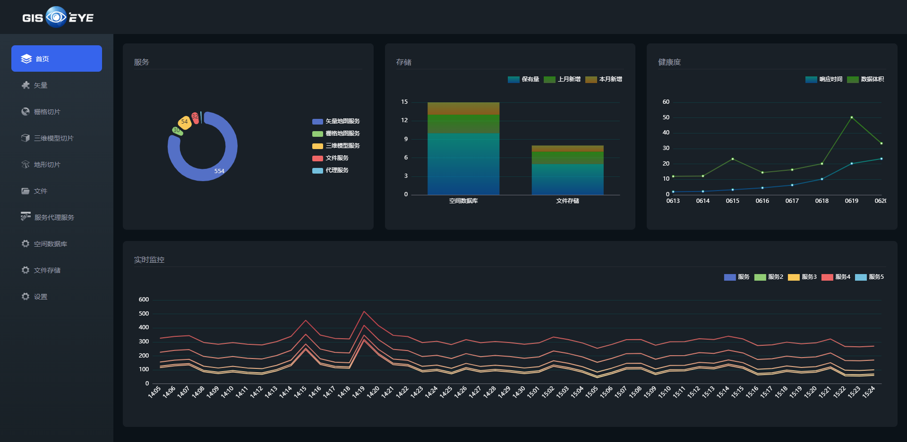Click the red 32 donut segment
907x442 pixels.
195,117
